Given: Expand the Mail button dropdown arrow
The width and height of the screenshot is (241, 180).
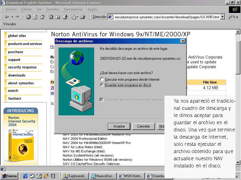Looking at the screenshot, I should (77, 17).
